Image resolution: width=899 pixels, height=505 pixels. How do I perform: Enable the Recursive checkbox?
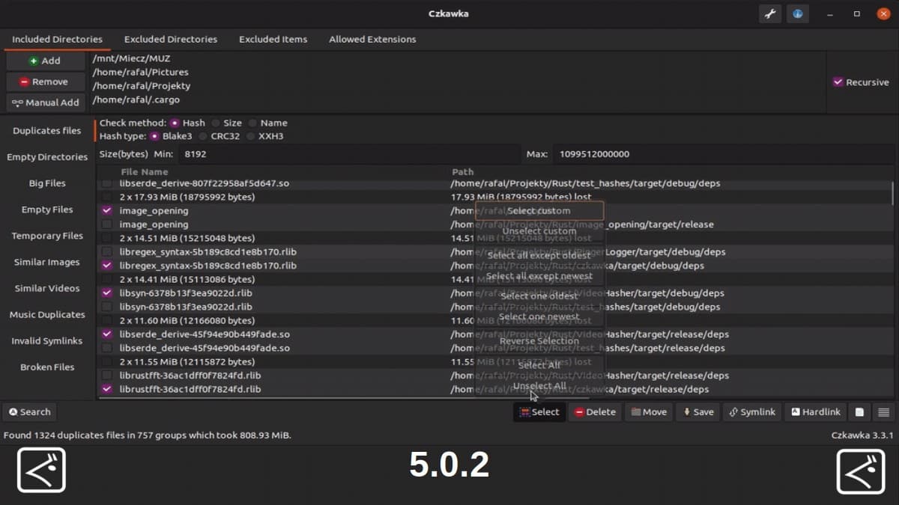[839, 82]
